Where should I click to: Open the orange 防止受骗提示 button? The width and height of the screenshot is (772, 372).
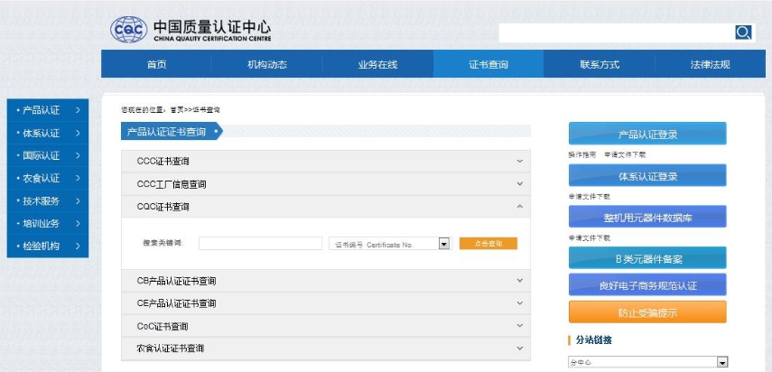(647, 312)
